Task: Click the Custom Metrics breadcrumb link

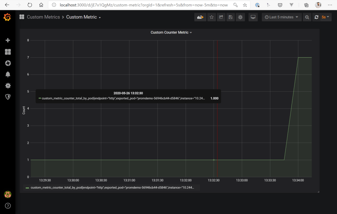Action: pos(43,17)
